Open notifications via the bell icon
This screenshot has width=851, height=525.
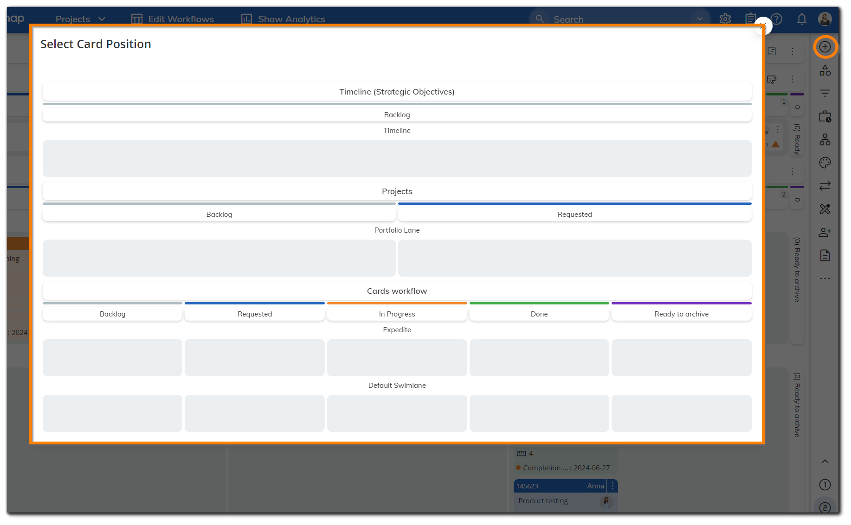(802, 19)
